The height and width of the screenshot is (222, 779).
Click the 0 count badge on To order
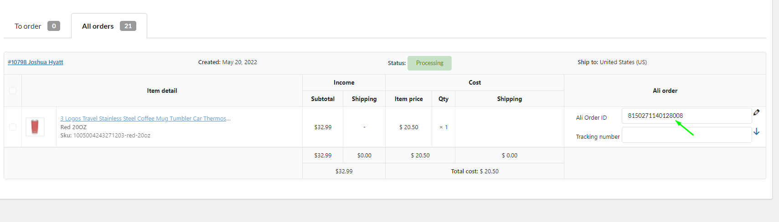pos(54,26)
